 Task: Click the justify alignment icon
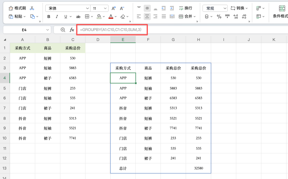(164, 17)
